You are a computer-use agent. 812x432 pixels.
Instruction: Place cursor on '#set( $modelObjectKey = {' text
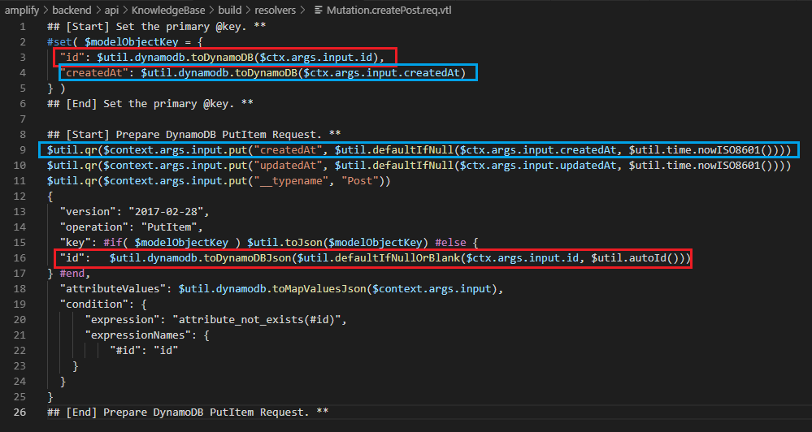click(125, 42)
